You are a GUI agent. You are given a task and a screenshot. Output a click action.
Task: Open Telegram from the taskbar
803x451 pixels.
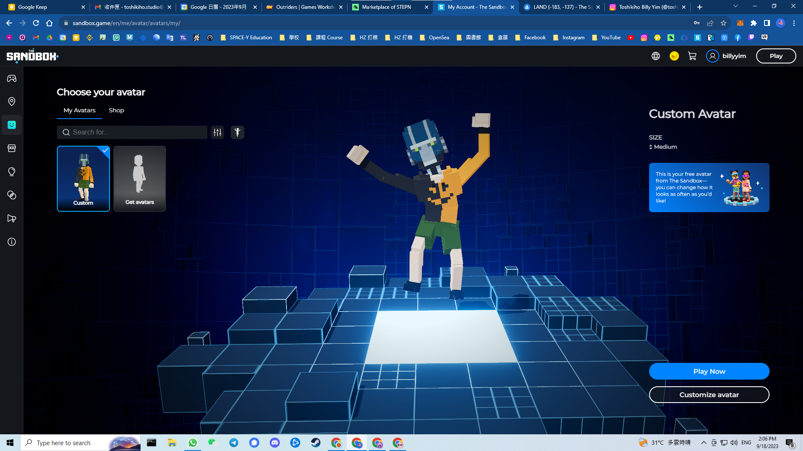234,443
